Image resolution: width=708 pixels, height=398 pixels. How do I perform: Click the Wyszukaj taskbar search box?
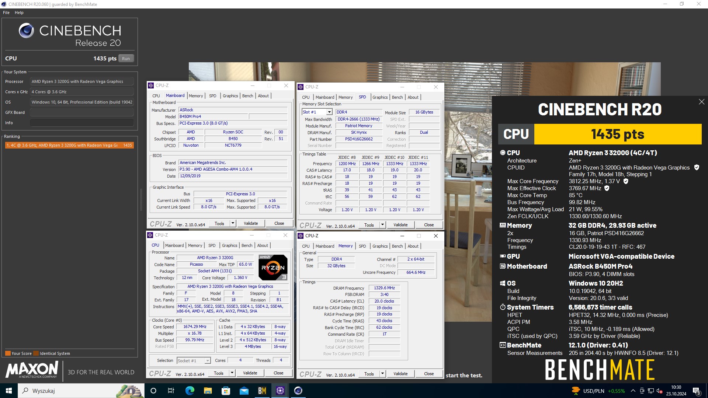tap(81, 391)
